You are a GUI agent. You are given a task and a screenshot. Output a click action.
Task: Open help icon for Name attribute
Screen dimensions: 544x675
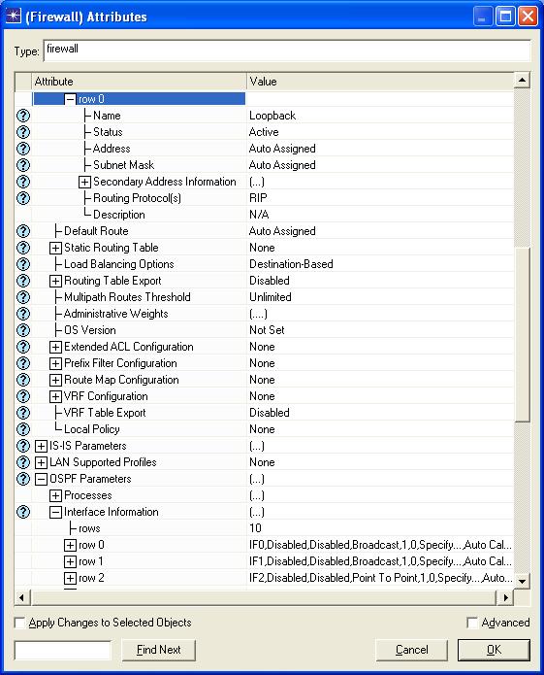point(23,116)
